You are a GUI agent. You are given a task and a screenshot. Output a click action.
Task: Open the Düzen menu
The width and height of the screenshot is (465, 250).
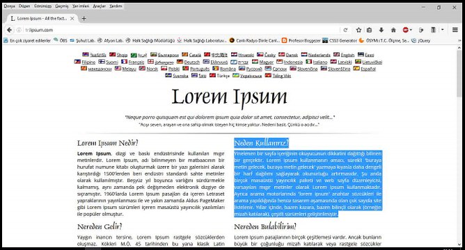pos(24,6)
